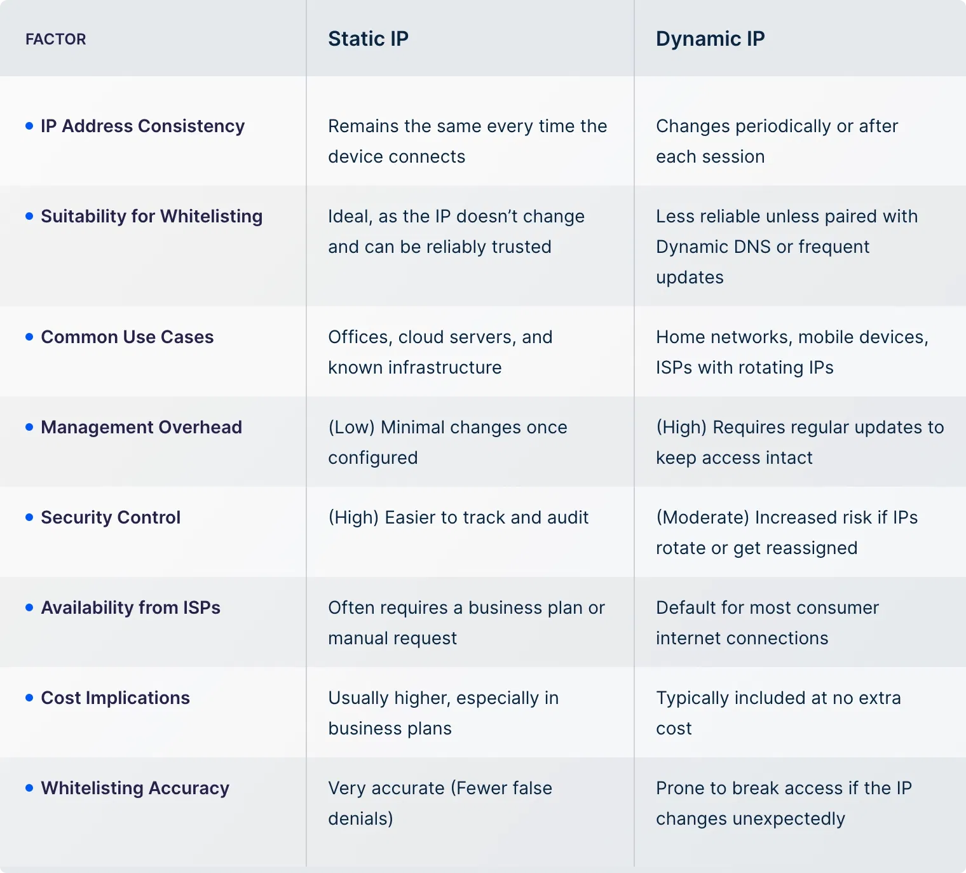Select the Dynamic IP column header
Viewport: 966px width, 873px height.
(710, 39)
